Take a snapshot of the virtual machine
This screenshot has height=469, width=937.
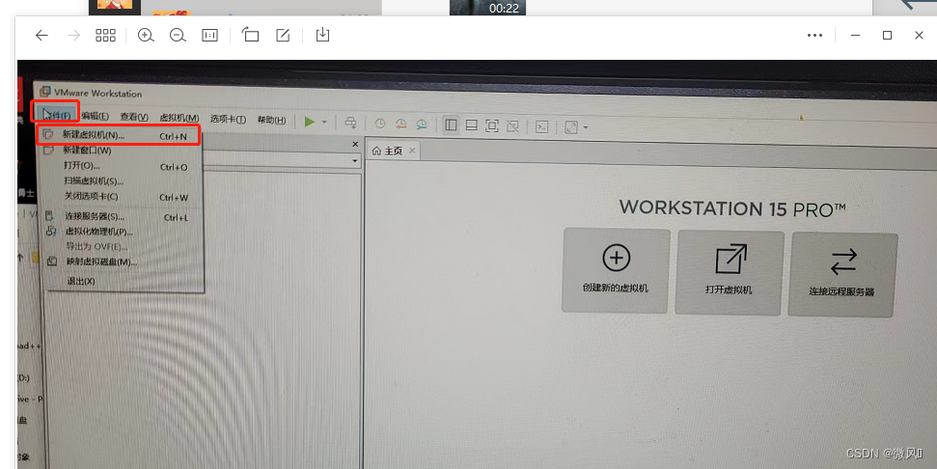coord(380,124)
